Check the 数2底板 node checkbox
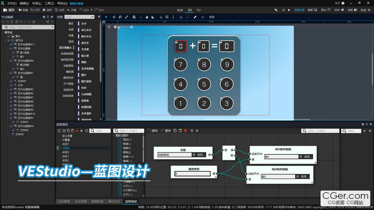Screen dimensions: 374x210 [13, 65]
